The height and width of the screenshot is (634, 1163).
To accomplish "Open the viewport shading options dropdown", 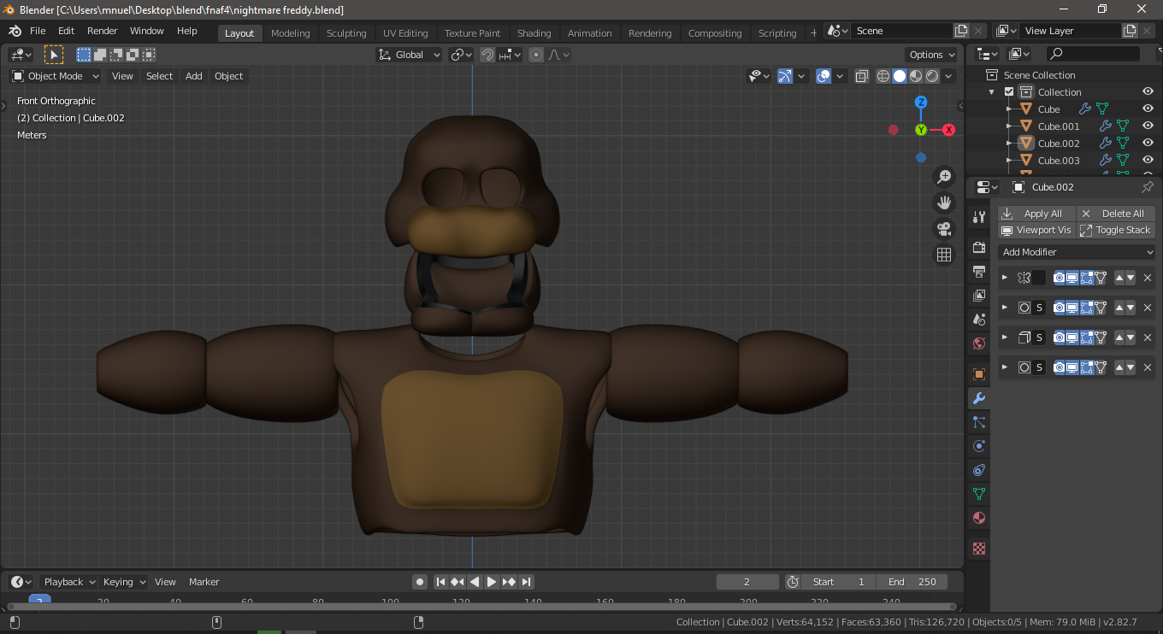I will pos(948,76).
